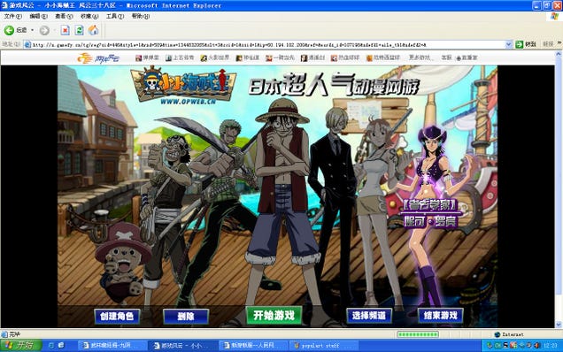Open the 编辑(E) menu
The width and height of the screenshot is (563, 352).
(x=38, y=17)
